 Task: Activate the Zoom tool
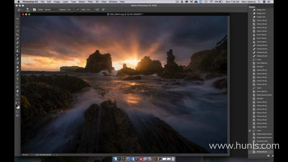click(17, 95)
